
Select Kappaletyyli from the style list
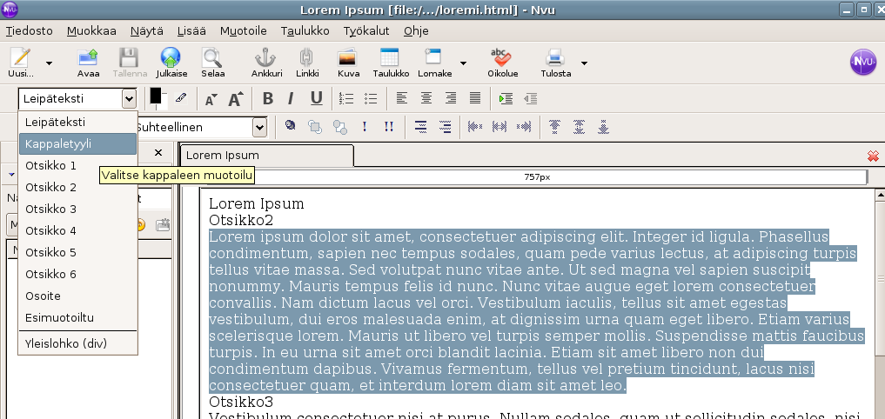pyautogui.click(x=77, y=143)
